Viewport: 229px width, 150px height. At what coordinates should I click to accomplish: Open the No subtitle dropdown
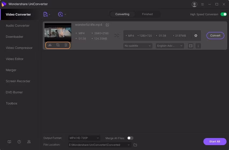point(138,46)
